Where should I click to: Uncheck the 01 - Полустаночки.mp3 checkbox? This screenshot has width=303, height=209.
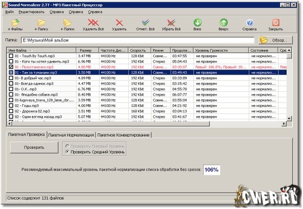(11, 67)
